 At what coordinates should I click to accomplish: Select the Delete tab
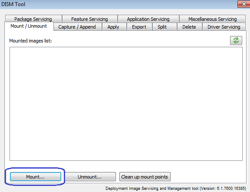(x=189, y=27)
